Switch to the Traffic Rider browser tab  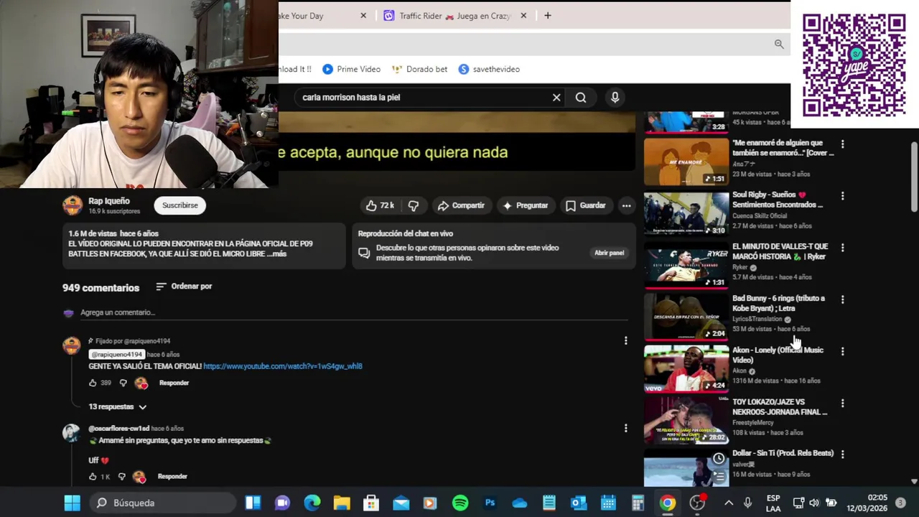pyautogui.click(x=454, y=16)
